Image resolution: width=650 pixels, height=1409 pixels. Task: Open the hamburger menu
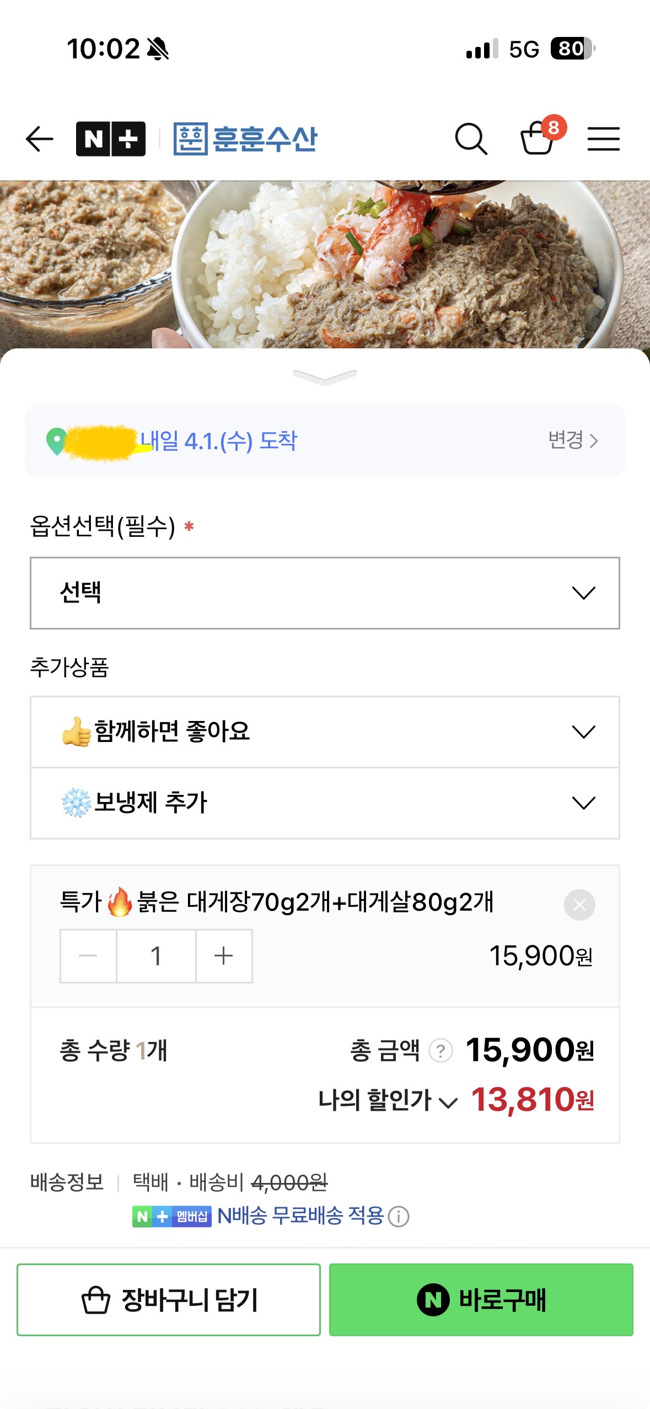coord(603,138)
